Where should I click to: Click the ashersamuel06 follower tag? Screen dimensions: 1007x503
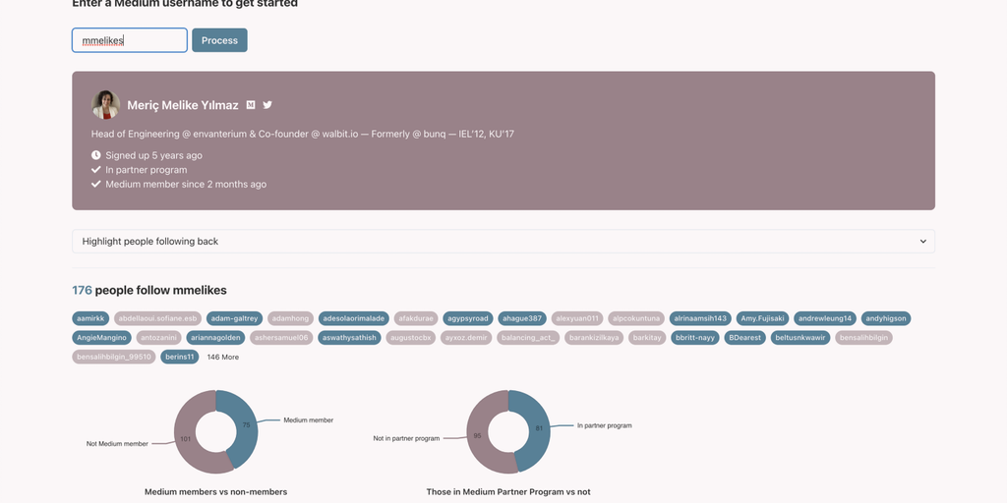tap(281, 338)
